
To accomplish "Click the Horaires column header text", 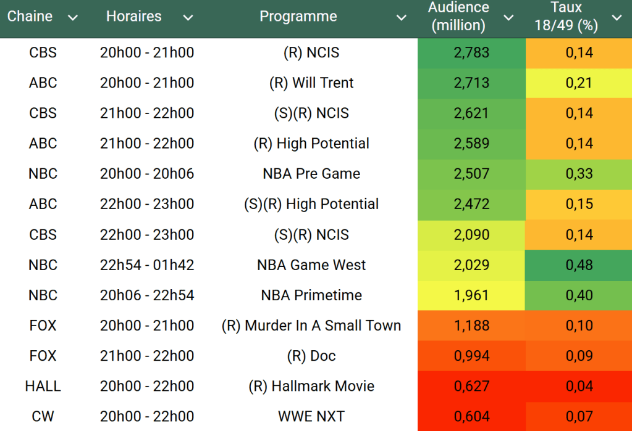I will 134,17.
